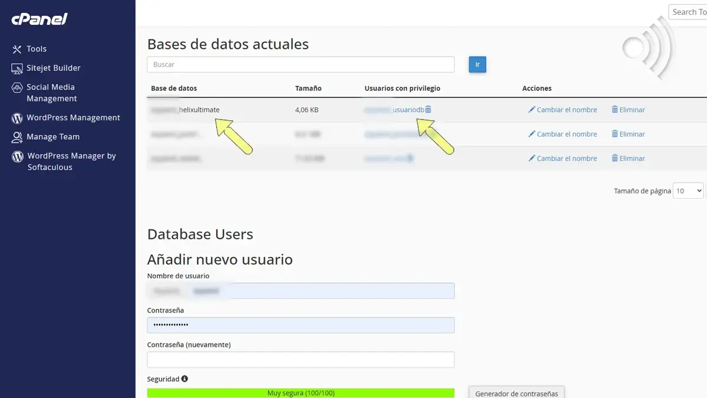Image resolution: width=707 pixels, height=398 pixels.
Task: Click the trash icon beside usuariodb
Action: point(428,110)
